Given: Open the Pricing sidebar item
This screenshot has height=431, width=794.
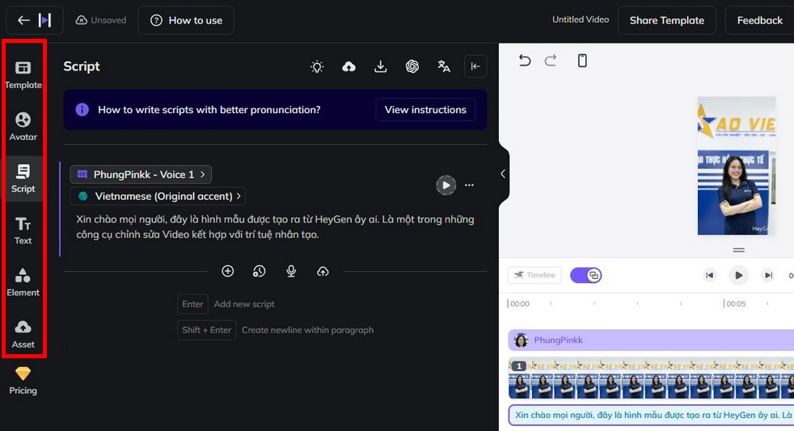Looking at the screenshot, I should (23, 381).
